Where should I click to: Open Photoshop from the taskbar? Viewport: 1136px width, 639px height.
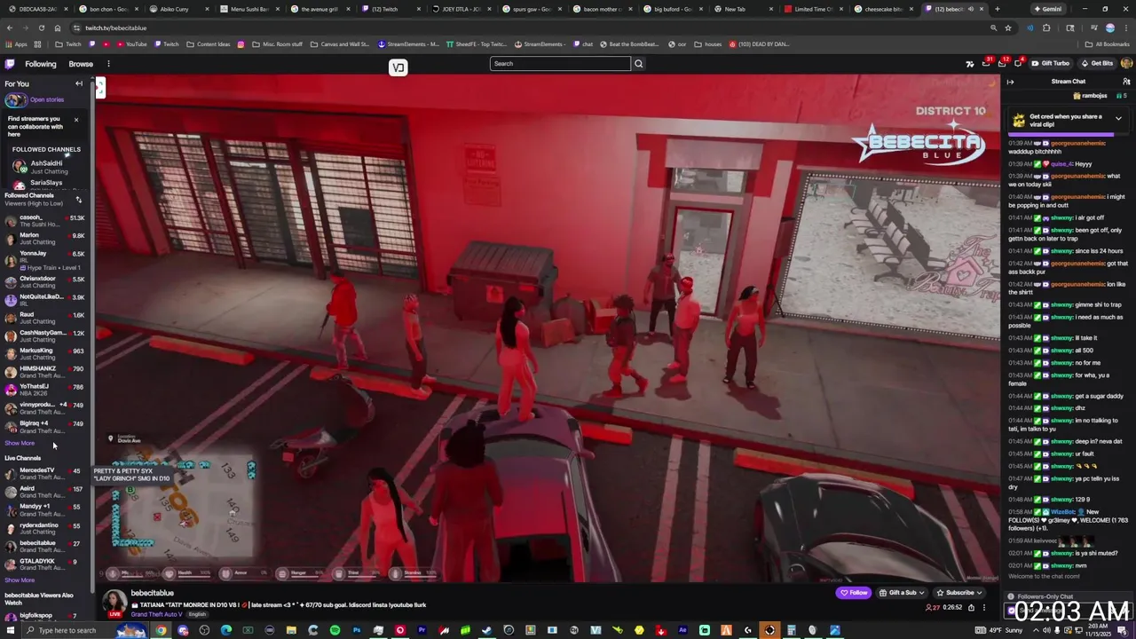click(x=357, y=630)
